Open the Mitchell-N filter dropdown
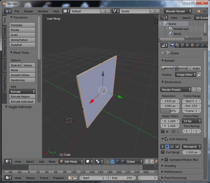Screen dimensions: 210x183 (x=192, y=147)
